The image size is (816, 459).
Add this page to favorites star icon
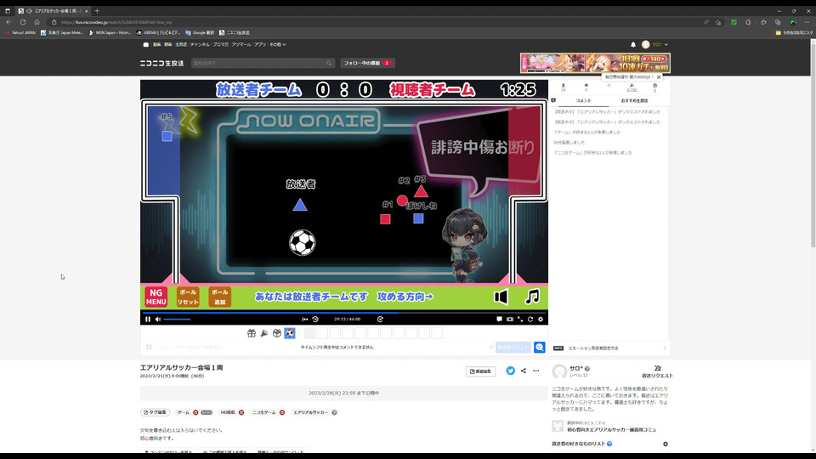point(718,22)
